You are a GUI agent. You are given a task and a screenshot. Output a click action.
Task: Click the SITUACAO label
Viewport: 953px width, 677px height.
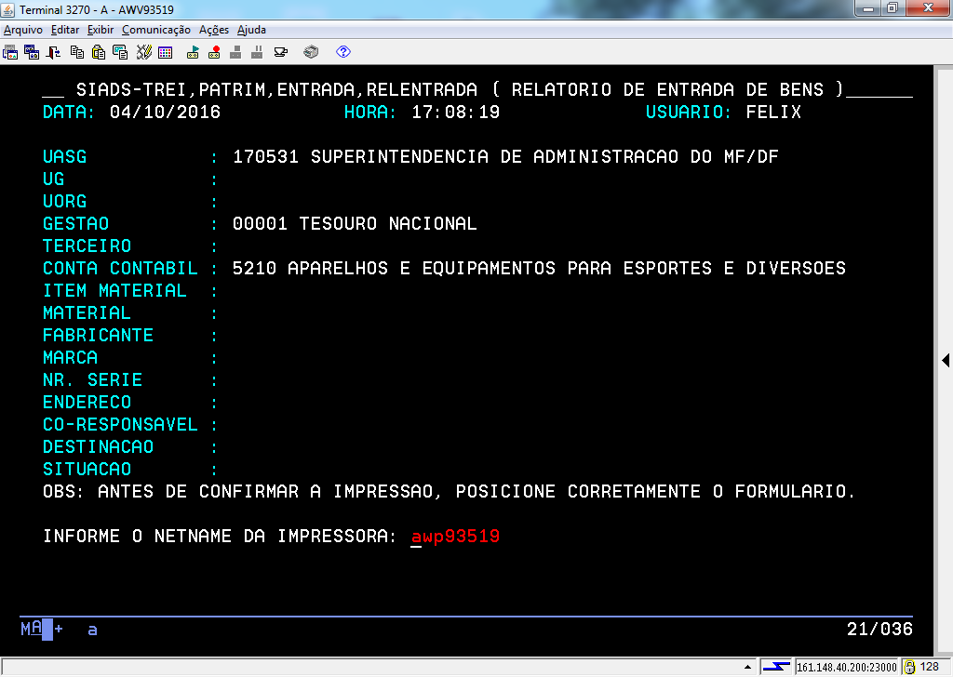[87, 470]
